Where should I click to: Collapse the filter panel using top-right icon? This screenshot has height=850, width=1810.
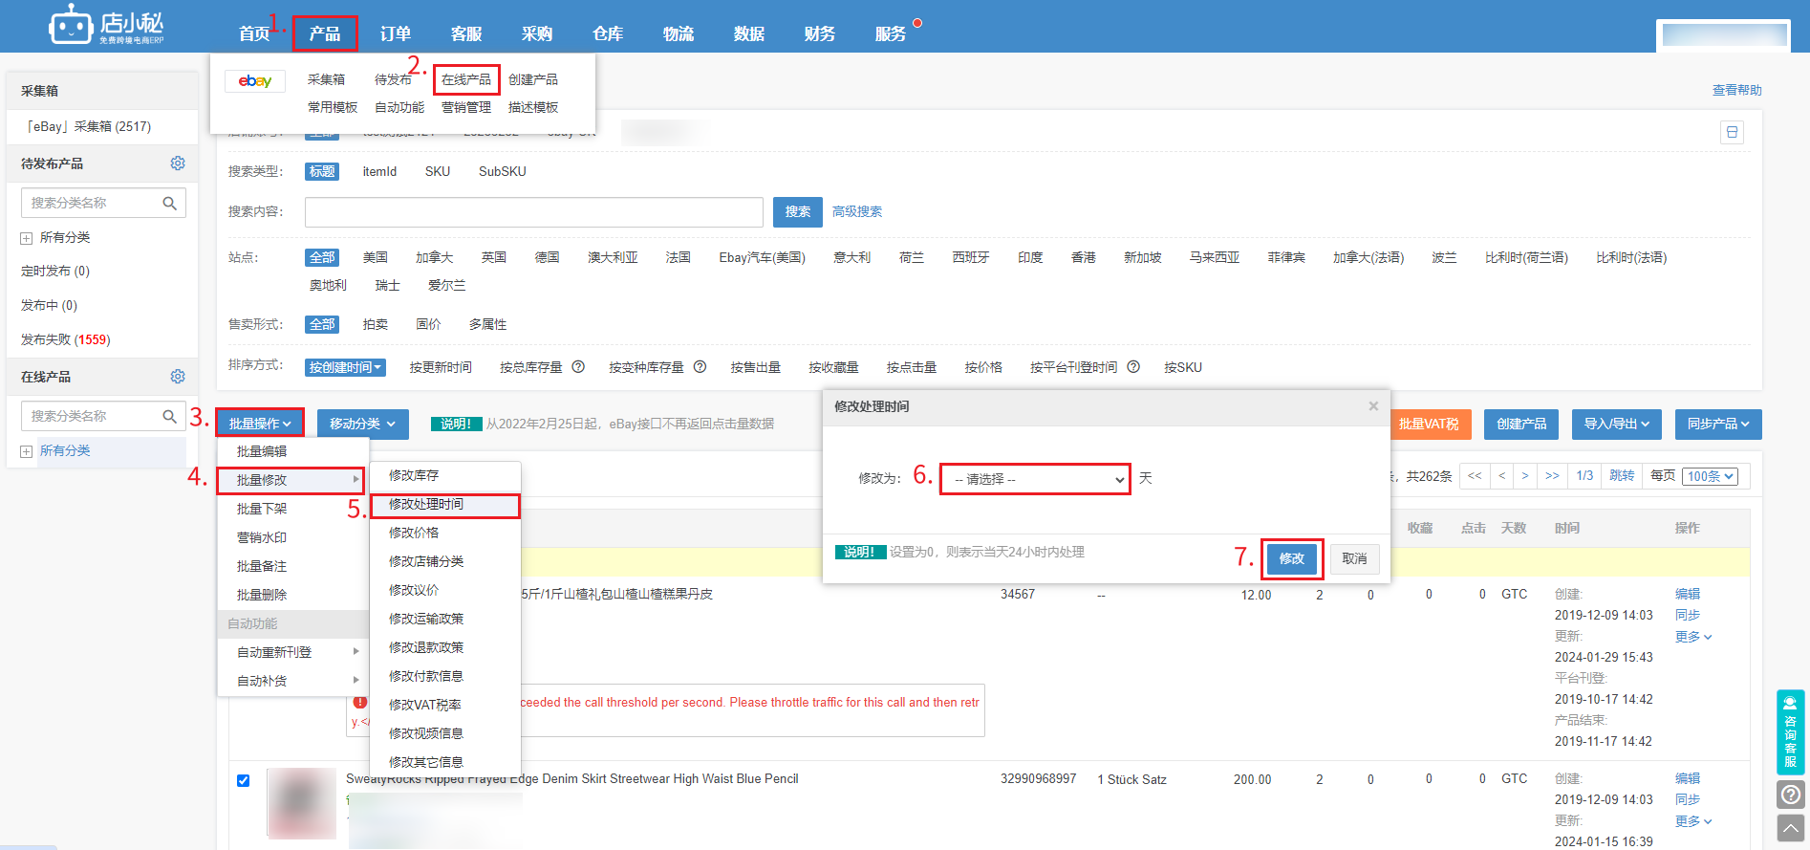1732,132
